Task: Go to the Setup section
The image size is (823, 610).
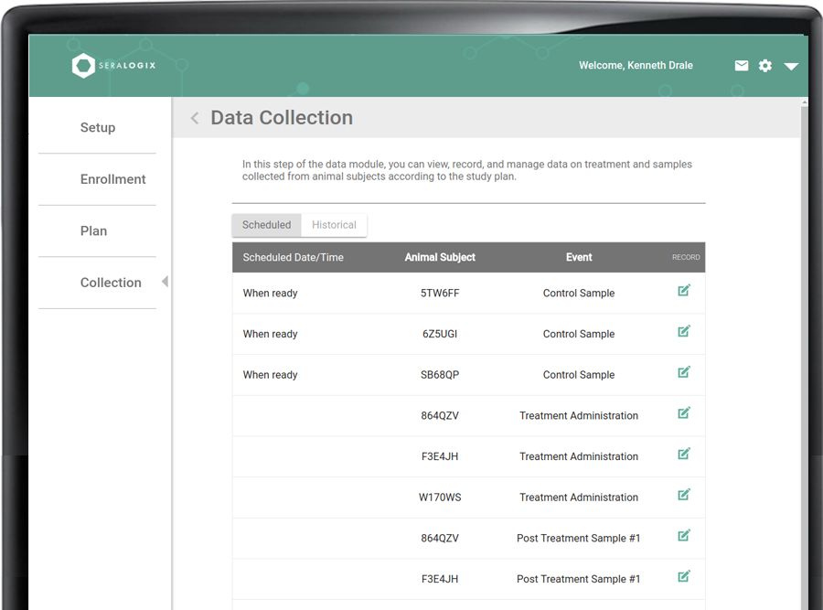Action: 98,127
